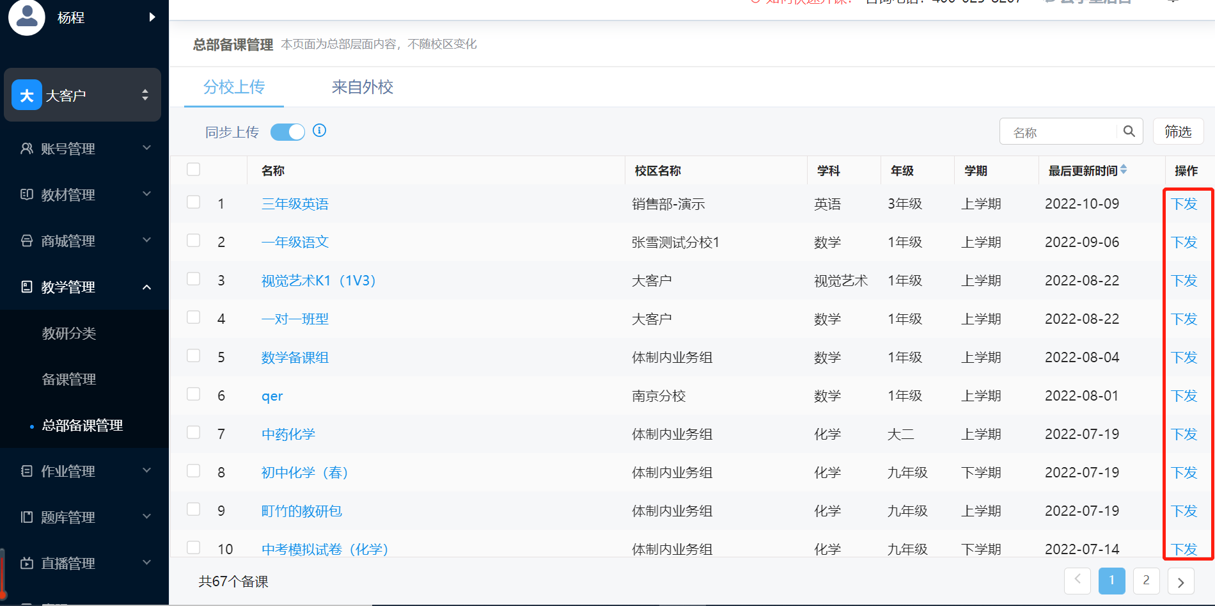The image size is (1215, 606).
Task: Check the row checkbox for 视觉艺术K1（1V3）
Action: tap(194, 279)
